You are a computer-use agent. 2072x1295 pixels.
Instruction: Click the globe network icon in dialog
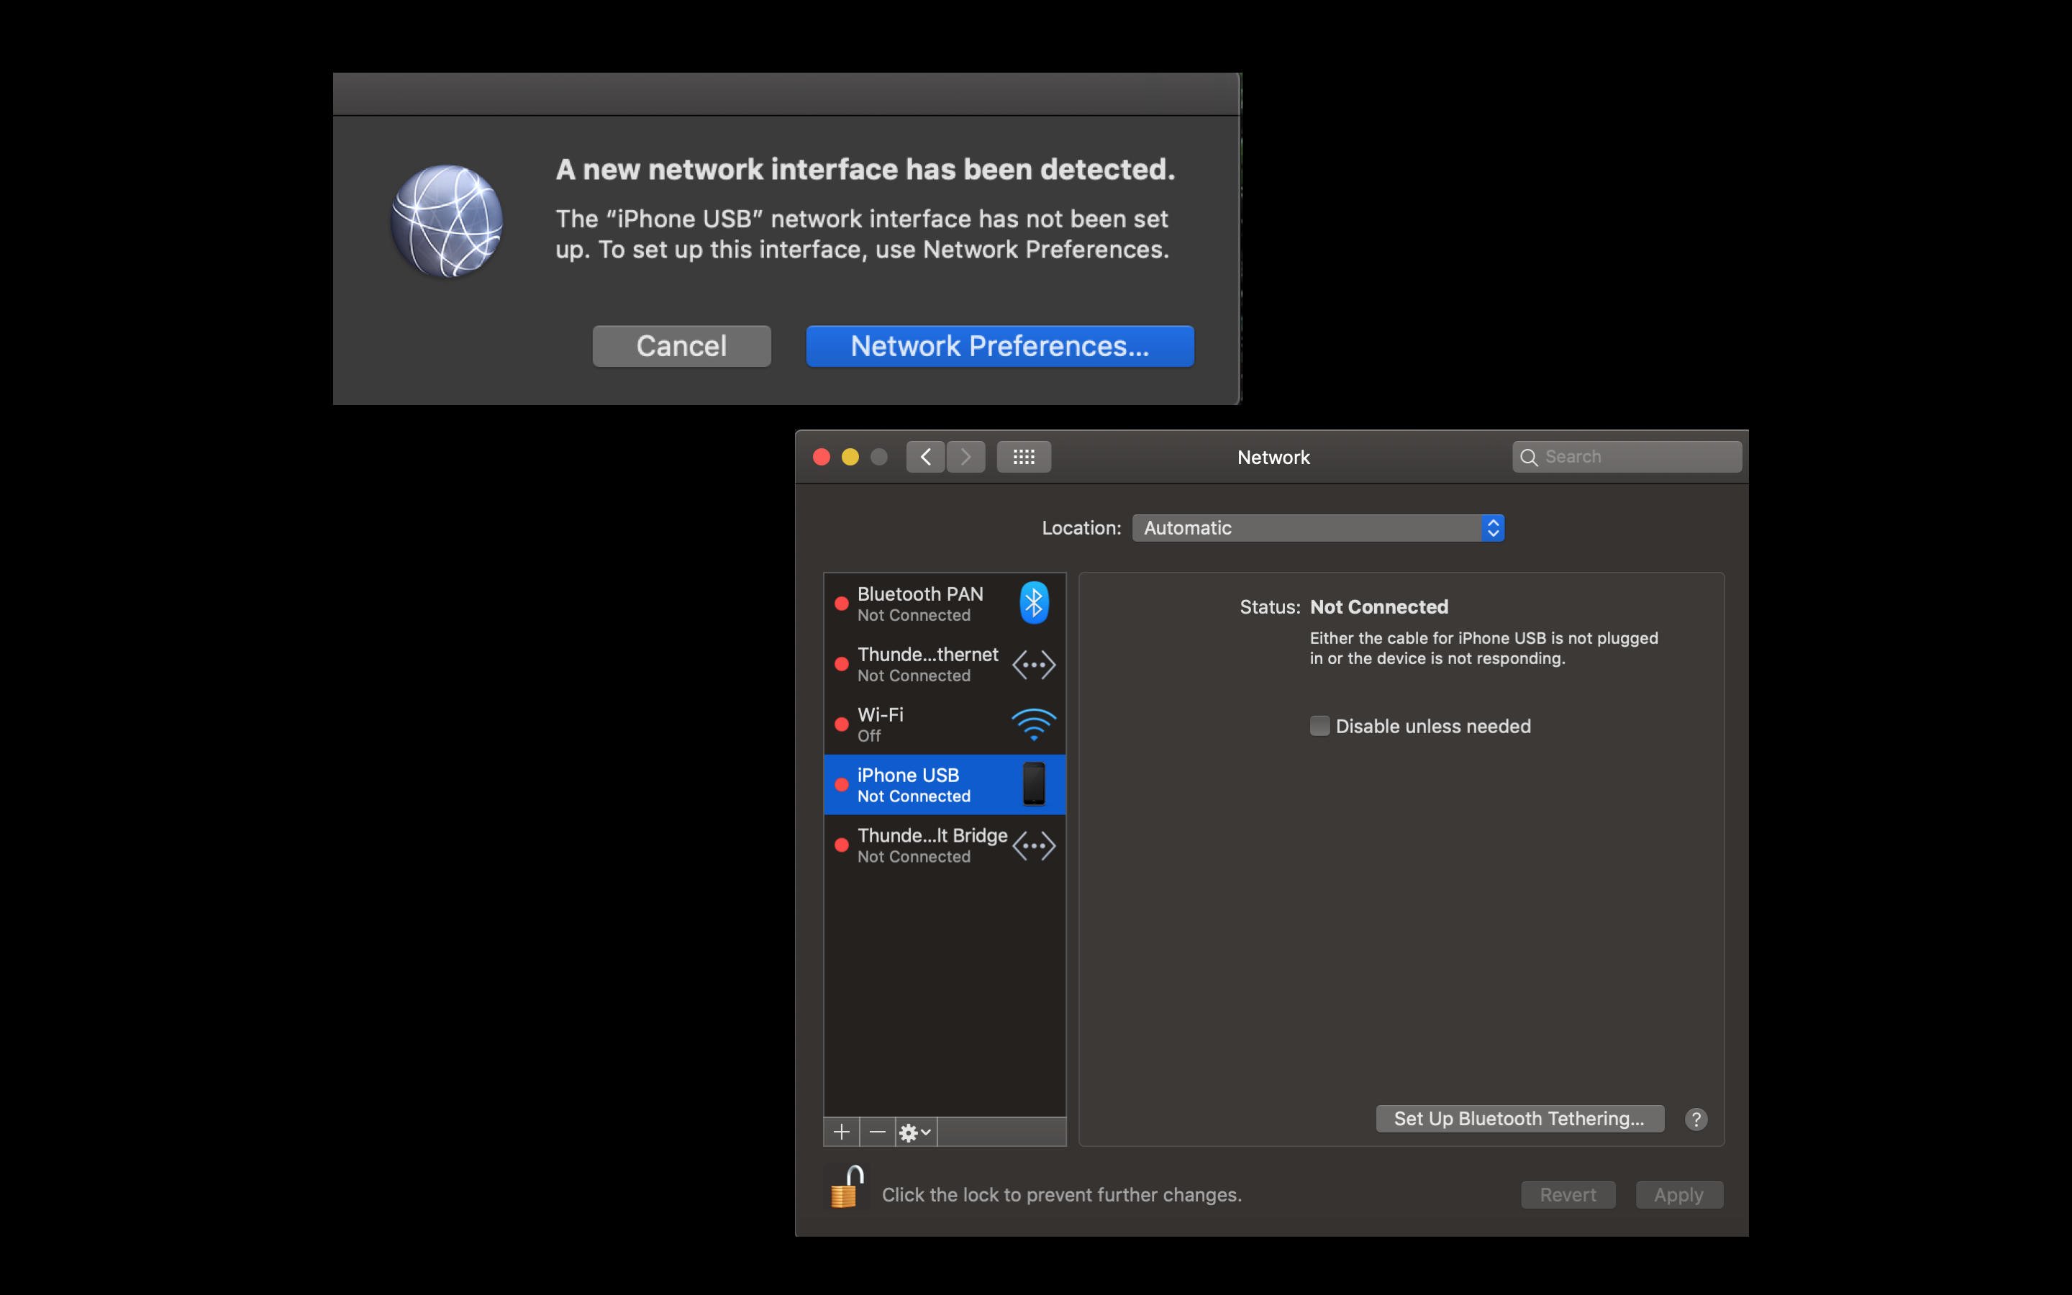coord(446,222)
